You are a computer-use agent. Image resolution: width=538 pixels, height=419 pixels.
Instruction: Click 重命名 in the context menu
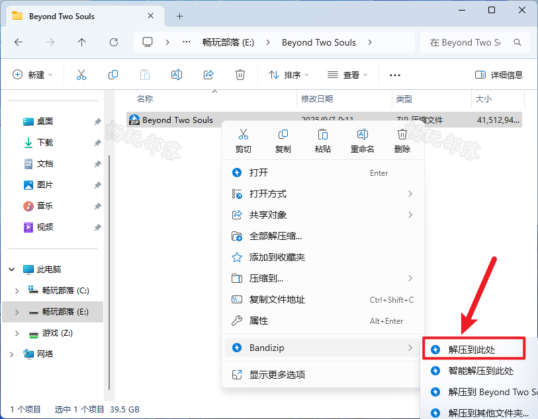pos(363,141)
